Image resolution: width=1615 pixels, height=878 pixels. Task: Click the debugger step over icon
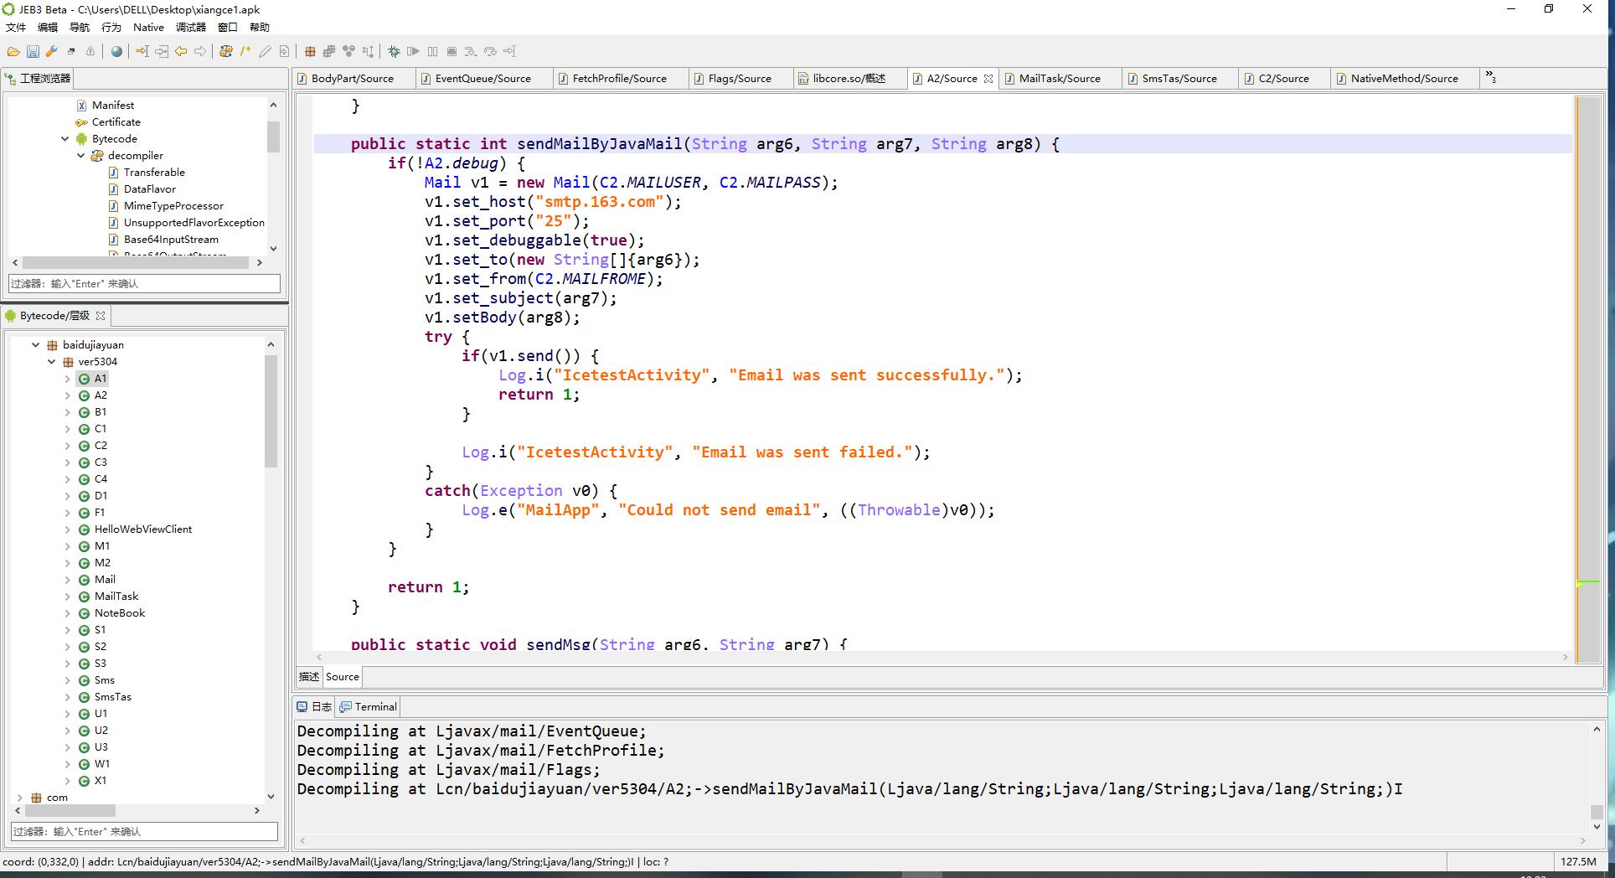click(x=490, y=51)
